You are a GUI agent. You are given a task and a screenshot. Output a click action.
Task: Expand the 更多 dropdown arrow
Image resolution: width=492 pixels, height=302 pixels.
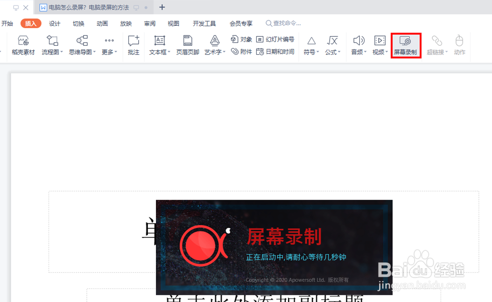[x=116, y=52]
